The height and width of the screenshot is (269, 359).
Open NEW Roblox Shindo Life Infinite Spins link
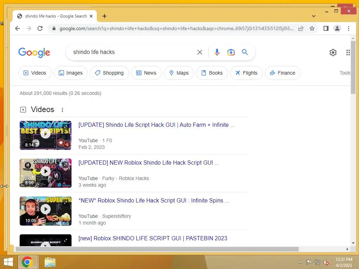[154, 201]
